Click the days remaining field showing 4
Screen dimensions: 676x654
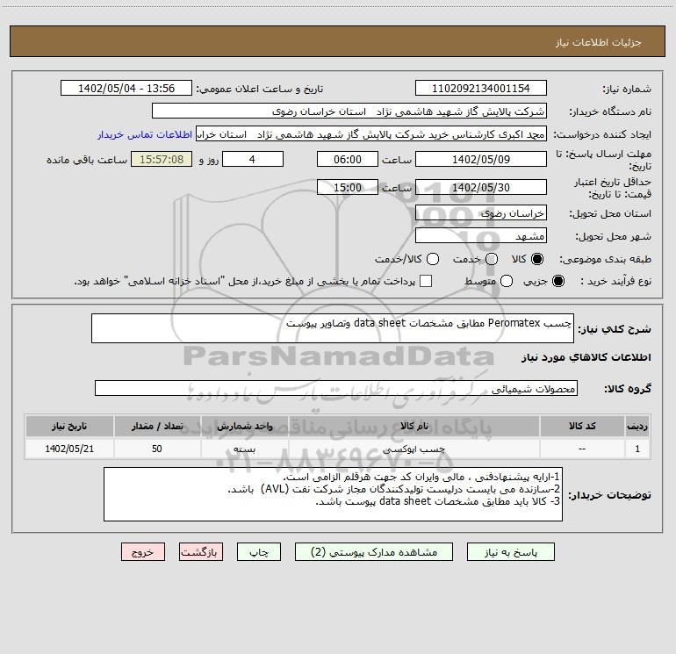253,159
